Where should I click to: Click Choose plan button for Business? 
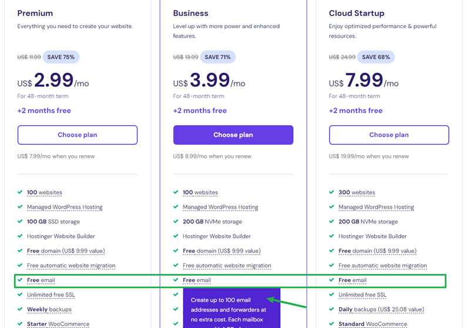pyautogui.click(x=233, y=135)
